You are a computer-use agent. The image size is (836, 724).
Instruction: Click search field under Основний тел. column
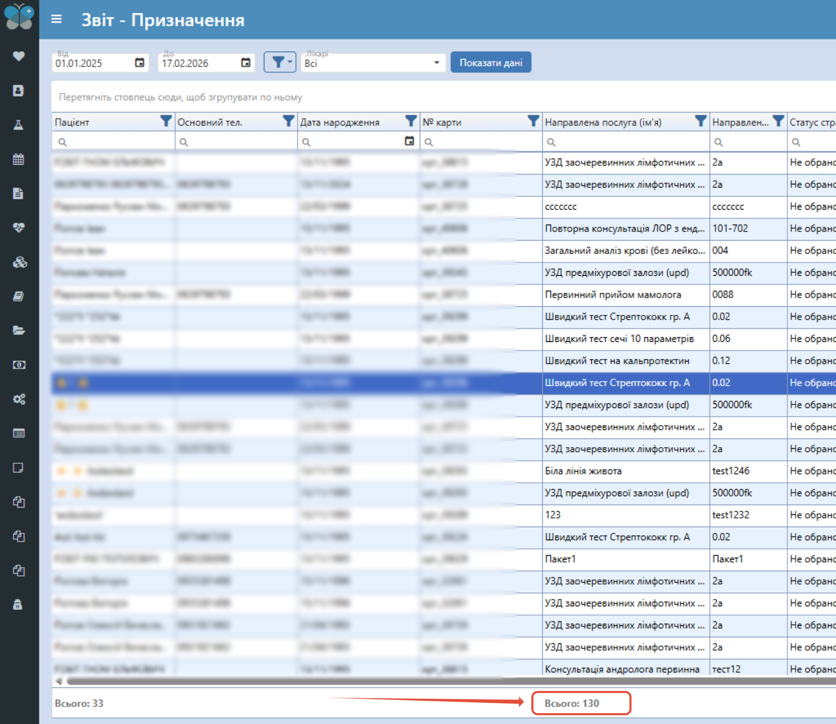[x=236, y=141]
